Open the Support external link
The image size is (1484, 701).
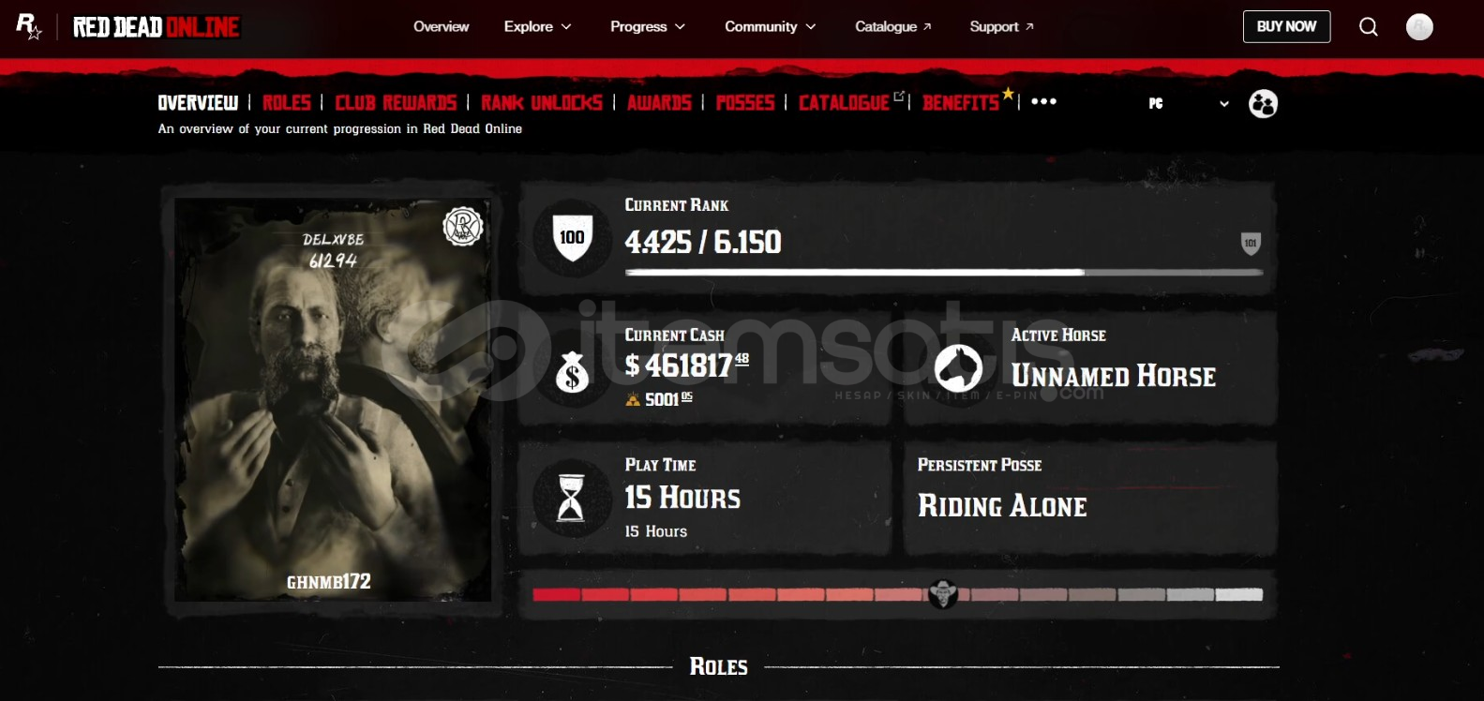1002,26
